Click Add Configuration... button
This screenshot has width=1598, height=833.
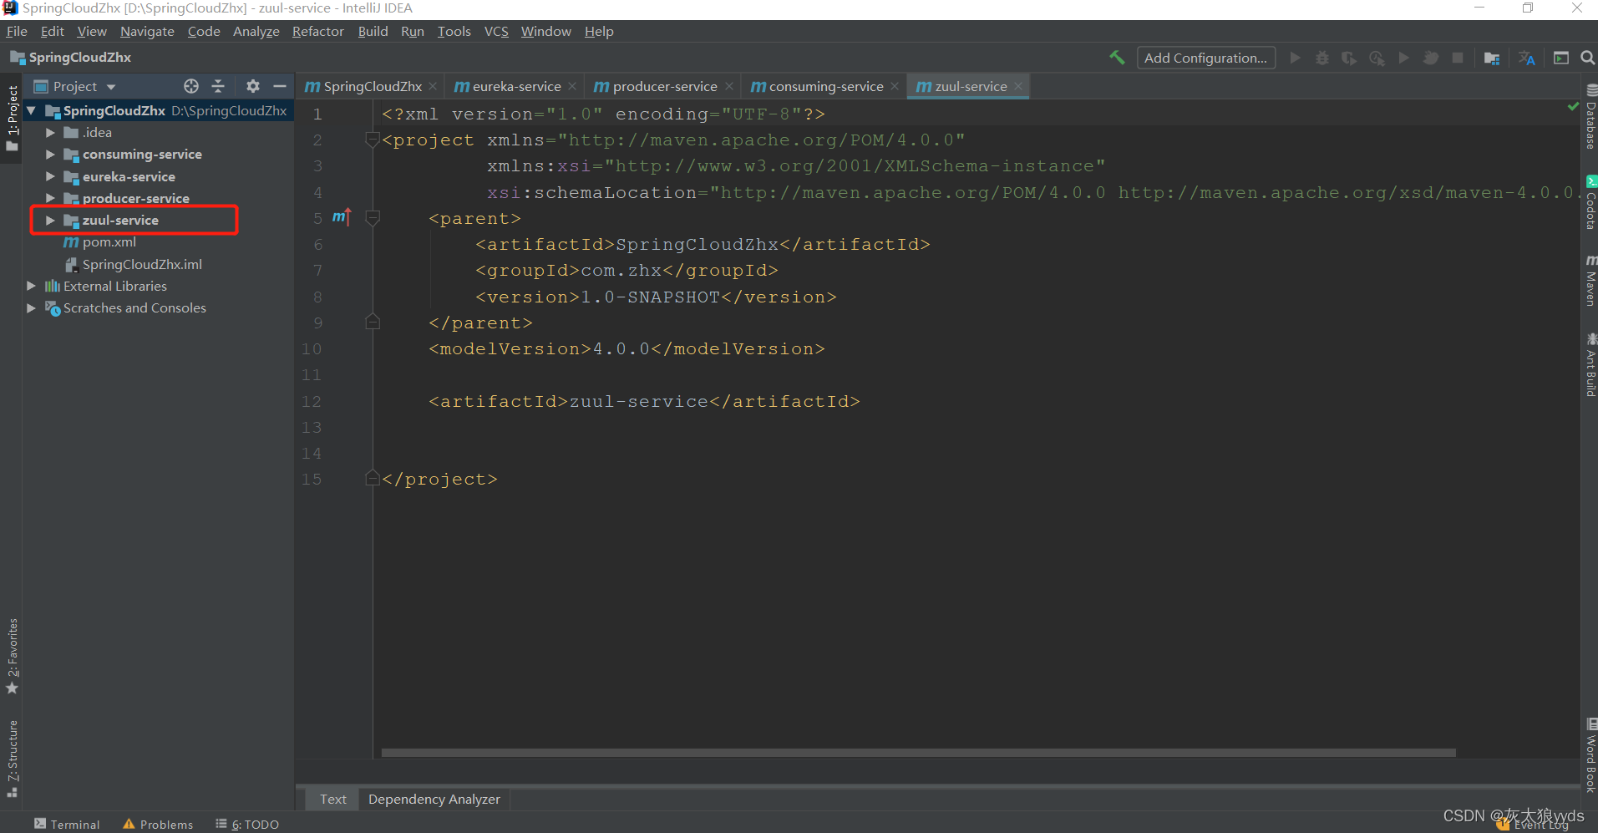(x=1205, y=58)
